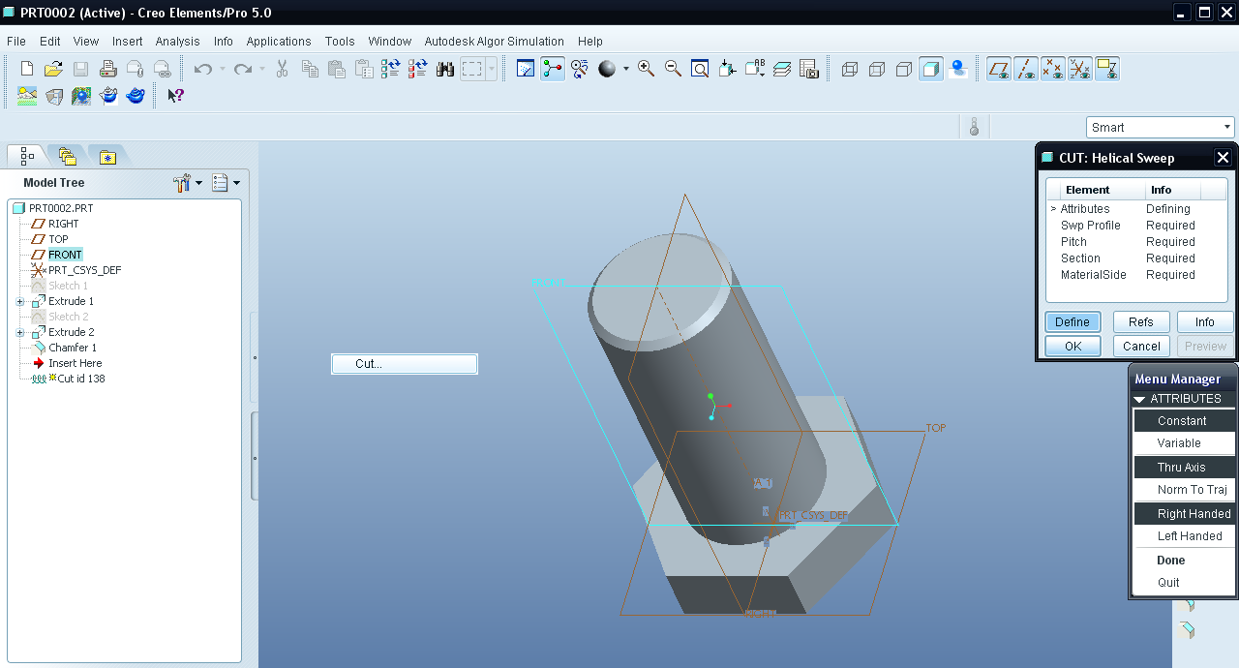Click Define button in Helical Sweep dialog
This screenshot has height=668, width=1239.
coord(1073,321)
